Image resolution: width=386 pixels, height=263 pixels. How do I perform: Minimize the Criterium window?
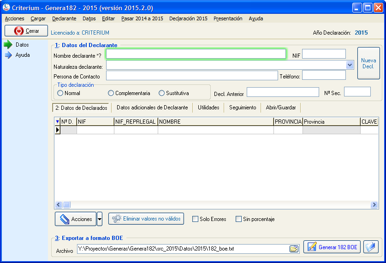[x=356, y=8]
